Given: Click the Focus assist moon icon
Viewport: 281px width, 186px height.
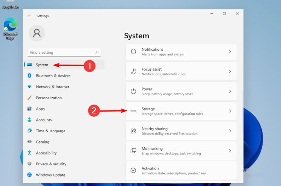Looking at the screenshot, I should (133, 71).
